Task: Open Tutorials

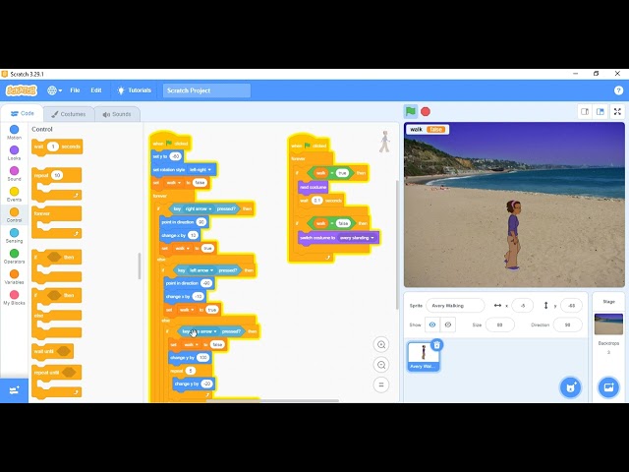Action: point(134,90)
